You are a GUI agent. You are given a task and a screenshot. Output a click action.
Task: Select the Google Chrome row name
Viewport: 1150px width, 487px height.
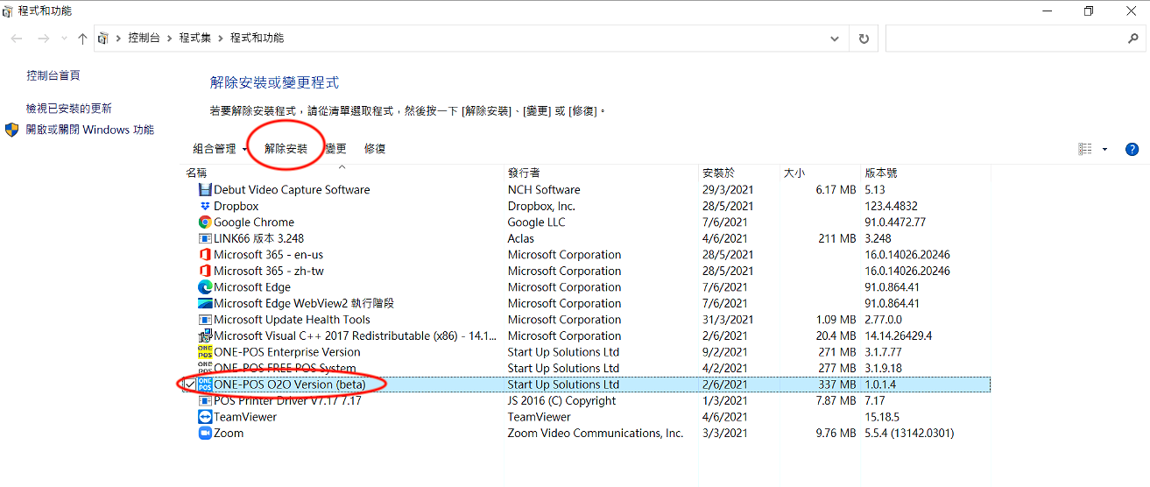click(254, 222)
